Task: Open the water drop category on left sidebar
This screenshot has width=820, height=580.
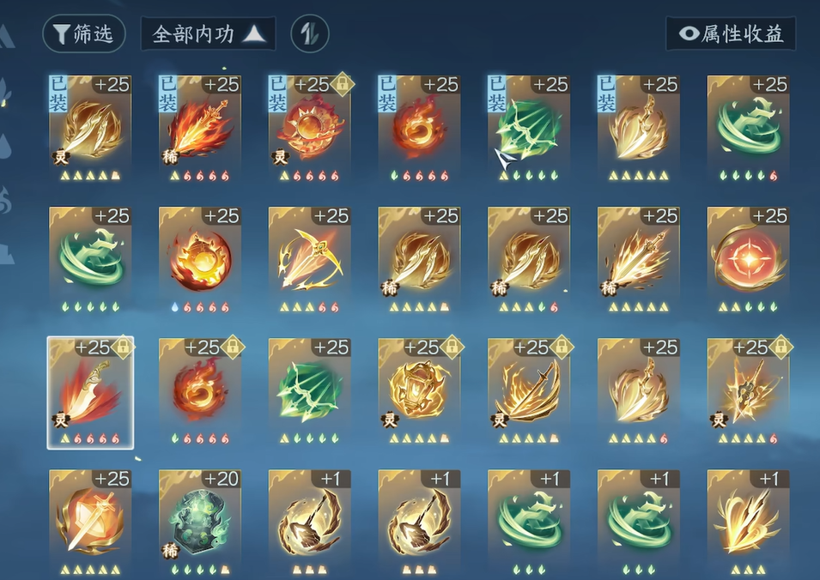Action: coord(4,145)
